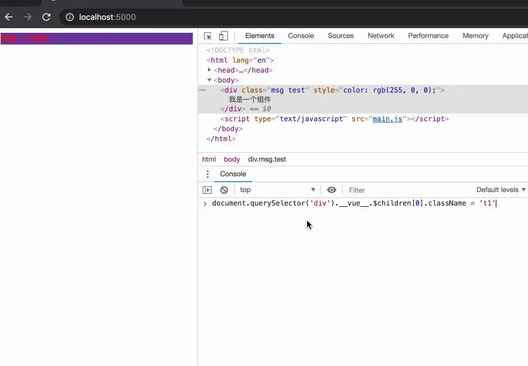Collapse the body element node
Screen dimensions: 528x366
coord(209,80)
